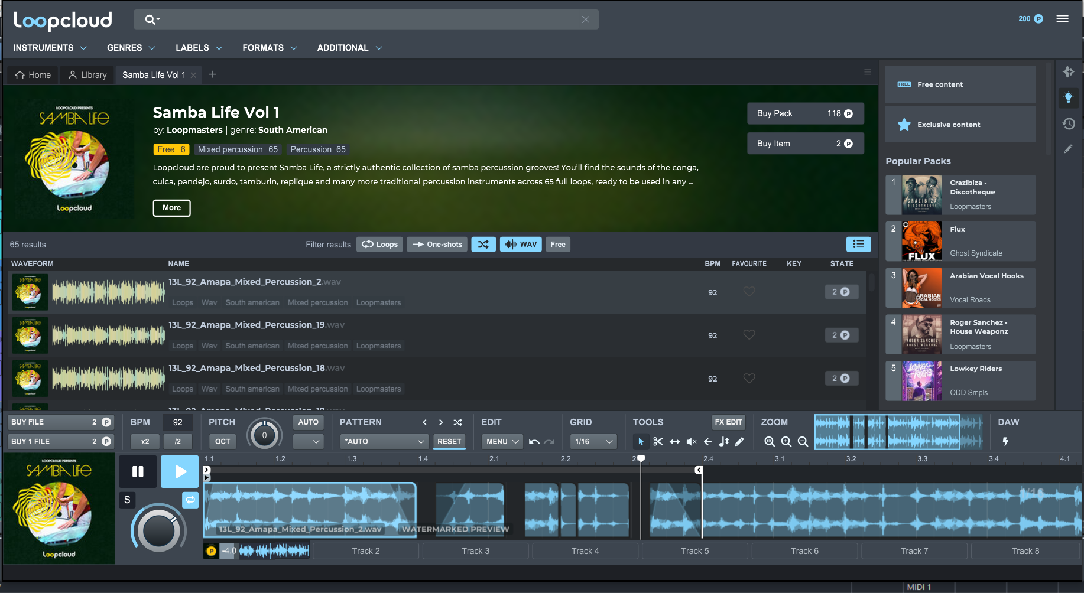
Task: Clear the search field with X
Action: click(x=586, y=19)
